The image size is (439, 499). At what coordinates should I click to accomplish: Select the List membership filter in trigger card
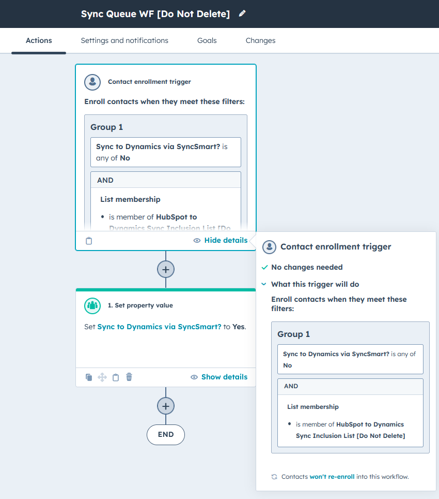click(166, 209)
